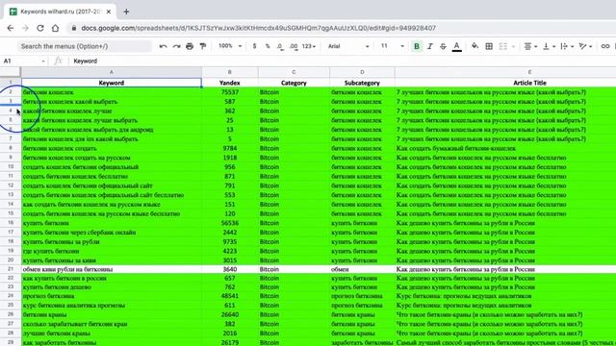
Task: Close the Keywords wilhard.ru tab
Action: 109,12
